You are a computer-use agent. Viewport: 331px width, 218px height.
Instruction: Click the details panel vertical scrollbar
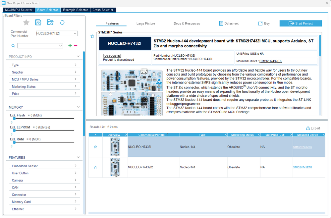[x=320, y=46]
